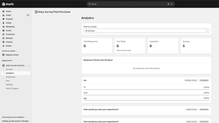The image size is (219, 123).
Task: Click the Shopify logo
Action: coord(8,4)
